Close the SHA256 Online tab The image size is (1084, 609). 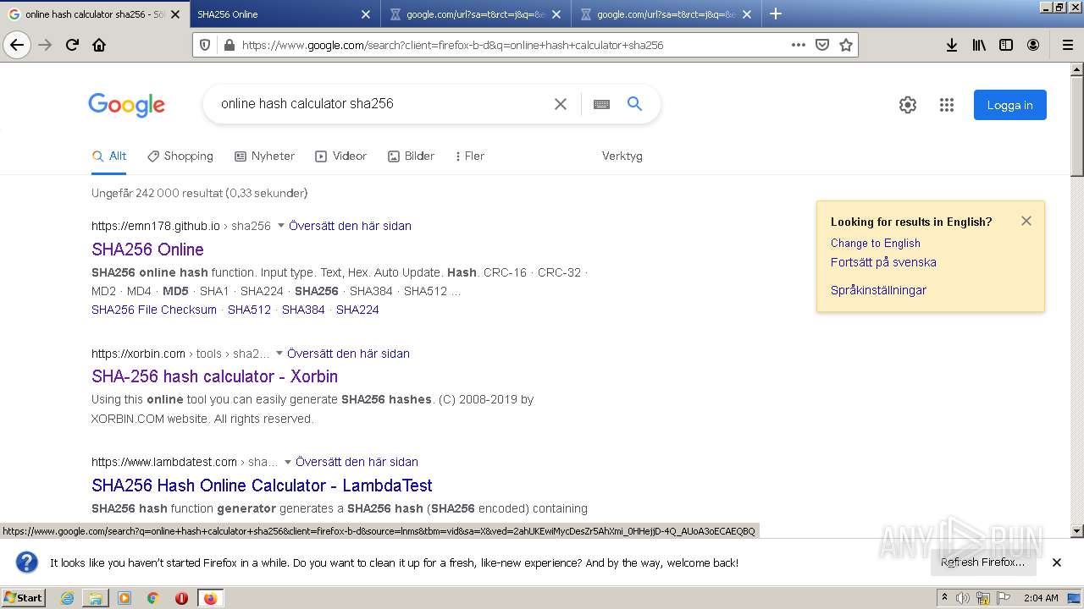pyautogui.click(x=366, y=14)
